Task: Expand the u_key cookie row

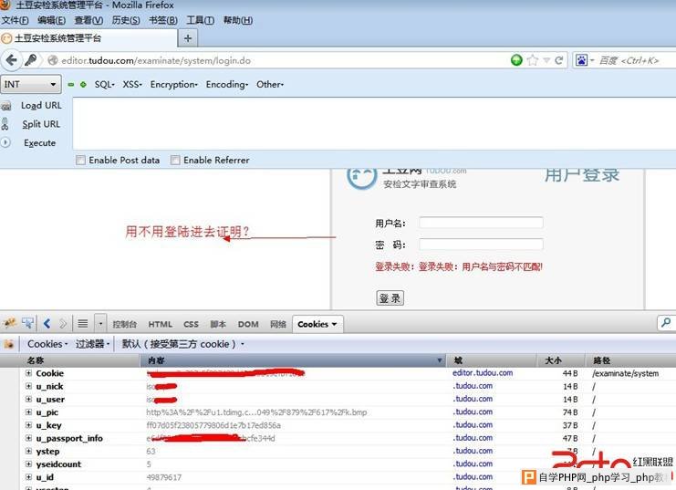Action: 28,425
